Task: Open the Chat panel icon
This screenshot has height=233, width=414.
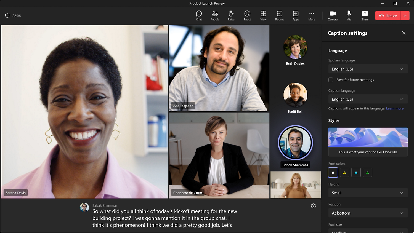Action: [x=199, y=15]
